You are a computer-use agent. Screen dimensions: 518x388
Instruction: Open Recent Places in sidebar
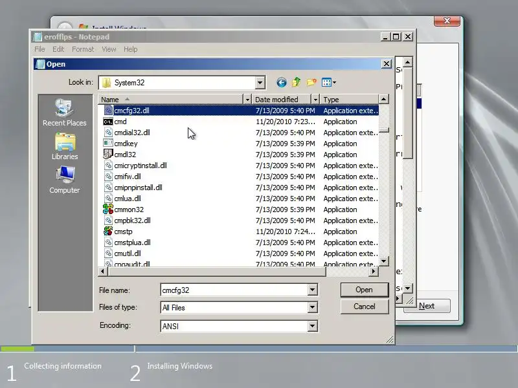[x=65, y=113]
